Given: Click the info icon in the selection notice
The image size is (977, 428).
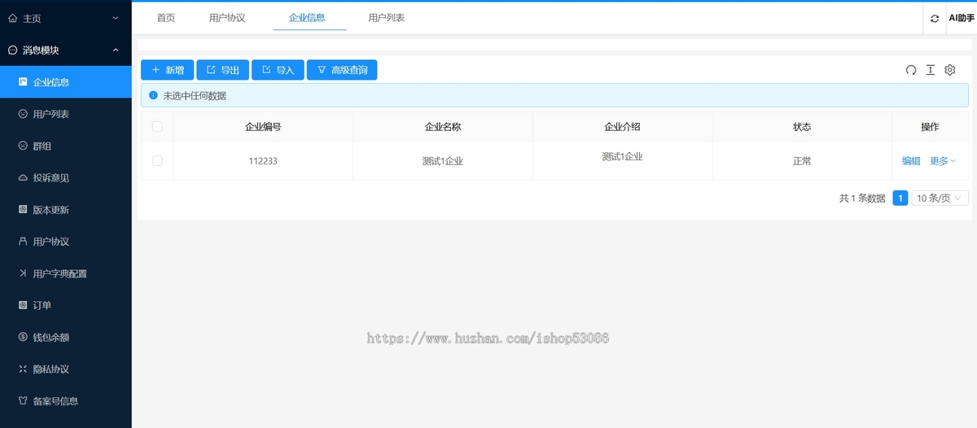Looking at the screenshot, I should pyautogui.click(x=153, y=95).
